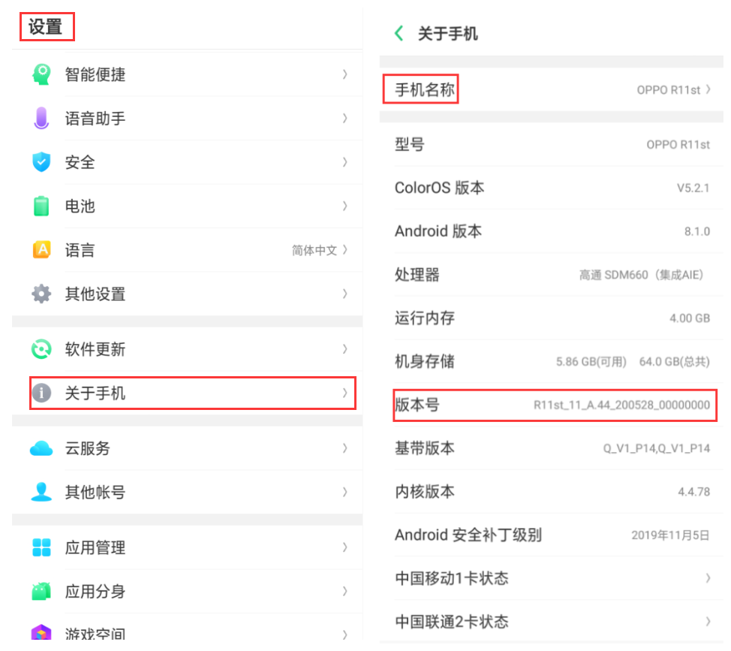The width and height of the screenshot is (731, 651).
Task: Tap the 游戏空间 cube icon
Action: tap(41, 632)
